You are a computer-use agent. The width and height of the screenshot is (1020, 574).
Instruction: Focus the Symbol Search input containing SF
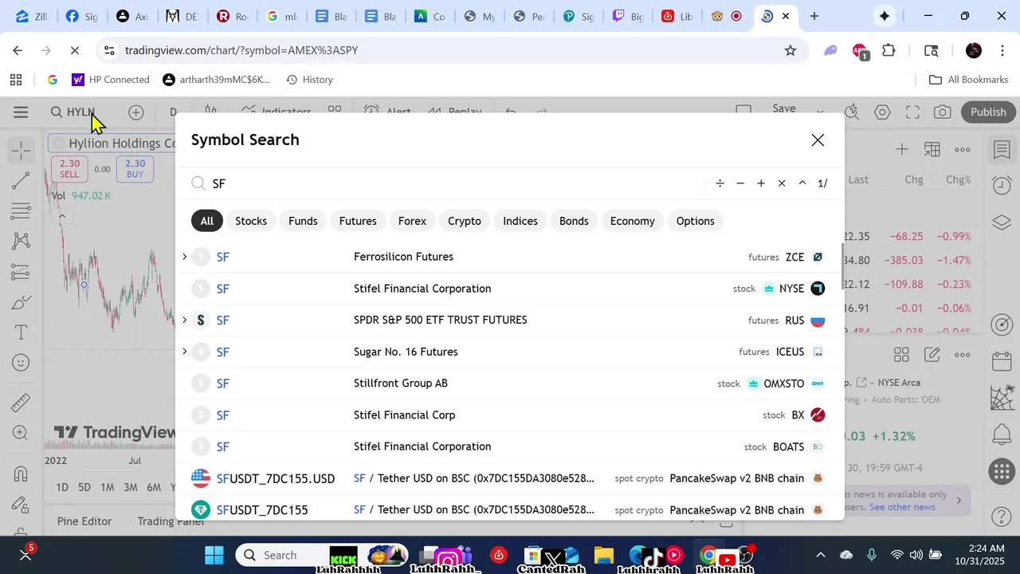454,183
